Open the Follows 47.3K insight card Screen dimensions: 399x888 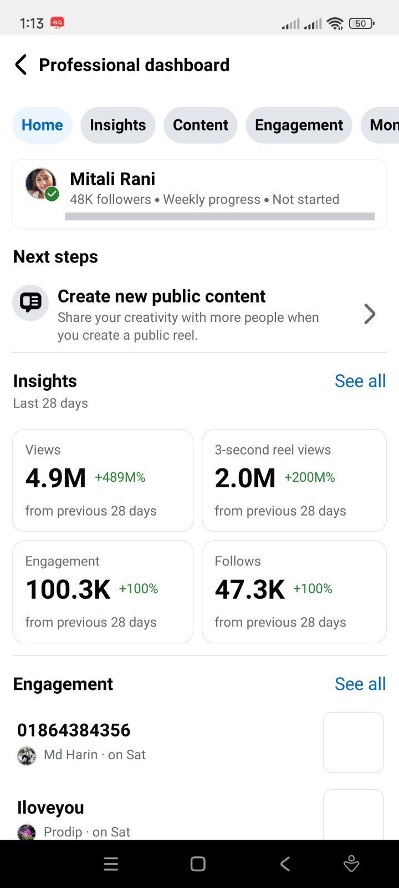[294, 592]
